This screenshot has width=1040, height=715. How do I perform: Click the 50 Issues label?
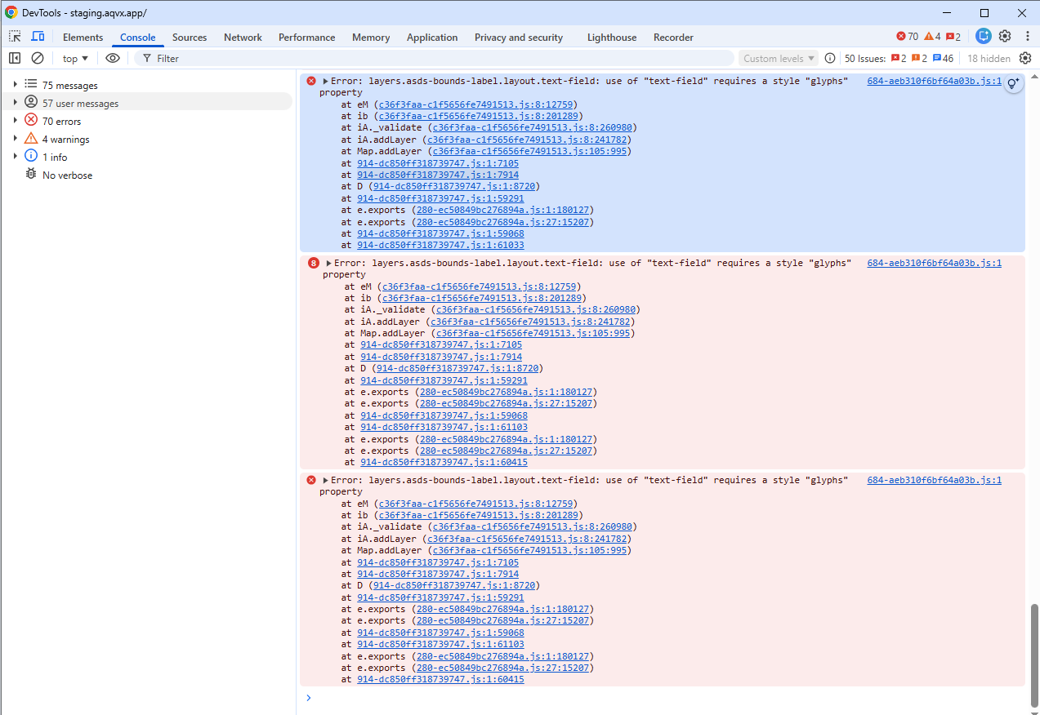865,58
